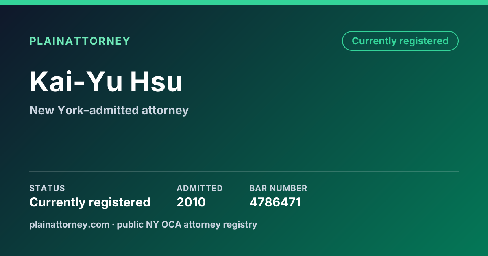Screen dimensions: 488x256
Task: Click the Currently registered pill badge
Action: pyautogui.click(x=400, y=41)
